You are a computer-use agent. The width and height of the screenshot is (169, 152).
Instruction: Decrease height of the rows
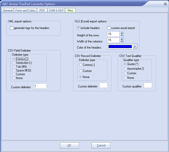(122, 35)
